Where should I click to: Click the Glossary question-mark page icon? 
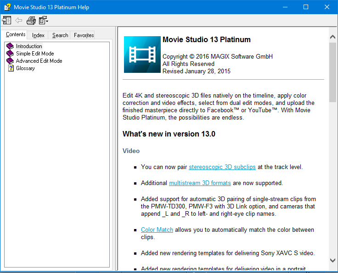11,68
